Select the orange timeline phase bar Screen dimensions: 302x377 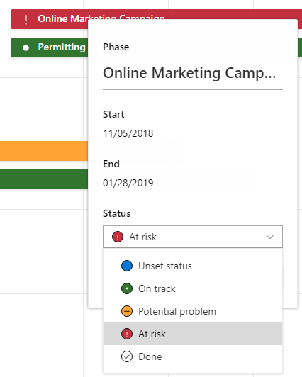(x=44, y=151)
